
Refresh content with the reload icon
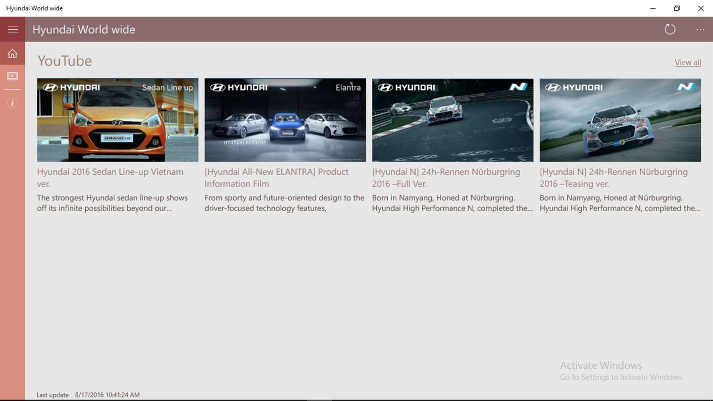click(670, 29)
